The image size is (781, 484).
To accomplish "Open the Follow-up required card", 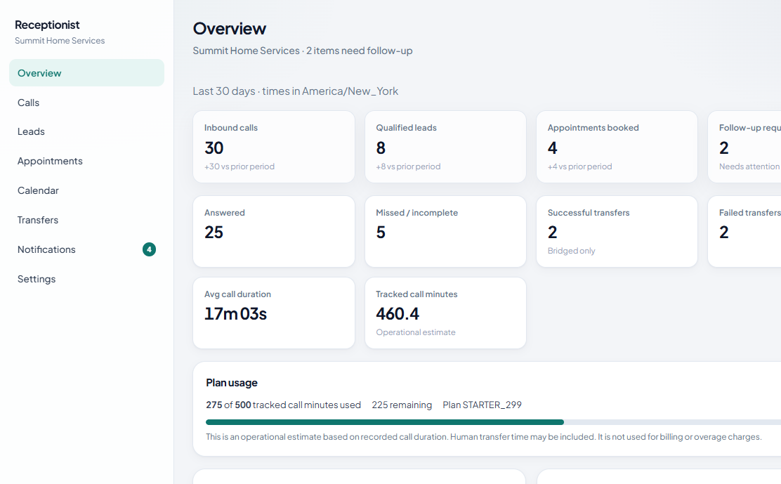I will [744, 147].
